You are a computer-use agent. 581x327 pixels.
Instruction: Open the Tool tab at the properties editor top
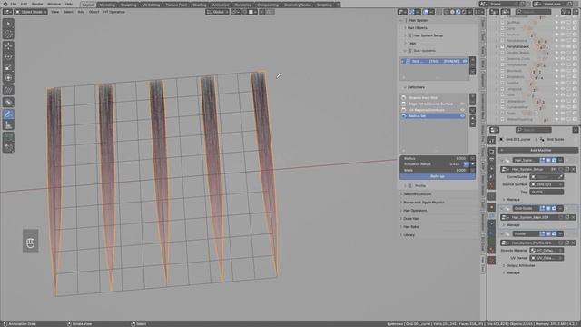(x=492, y=141)
